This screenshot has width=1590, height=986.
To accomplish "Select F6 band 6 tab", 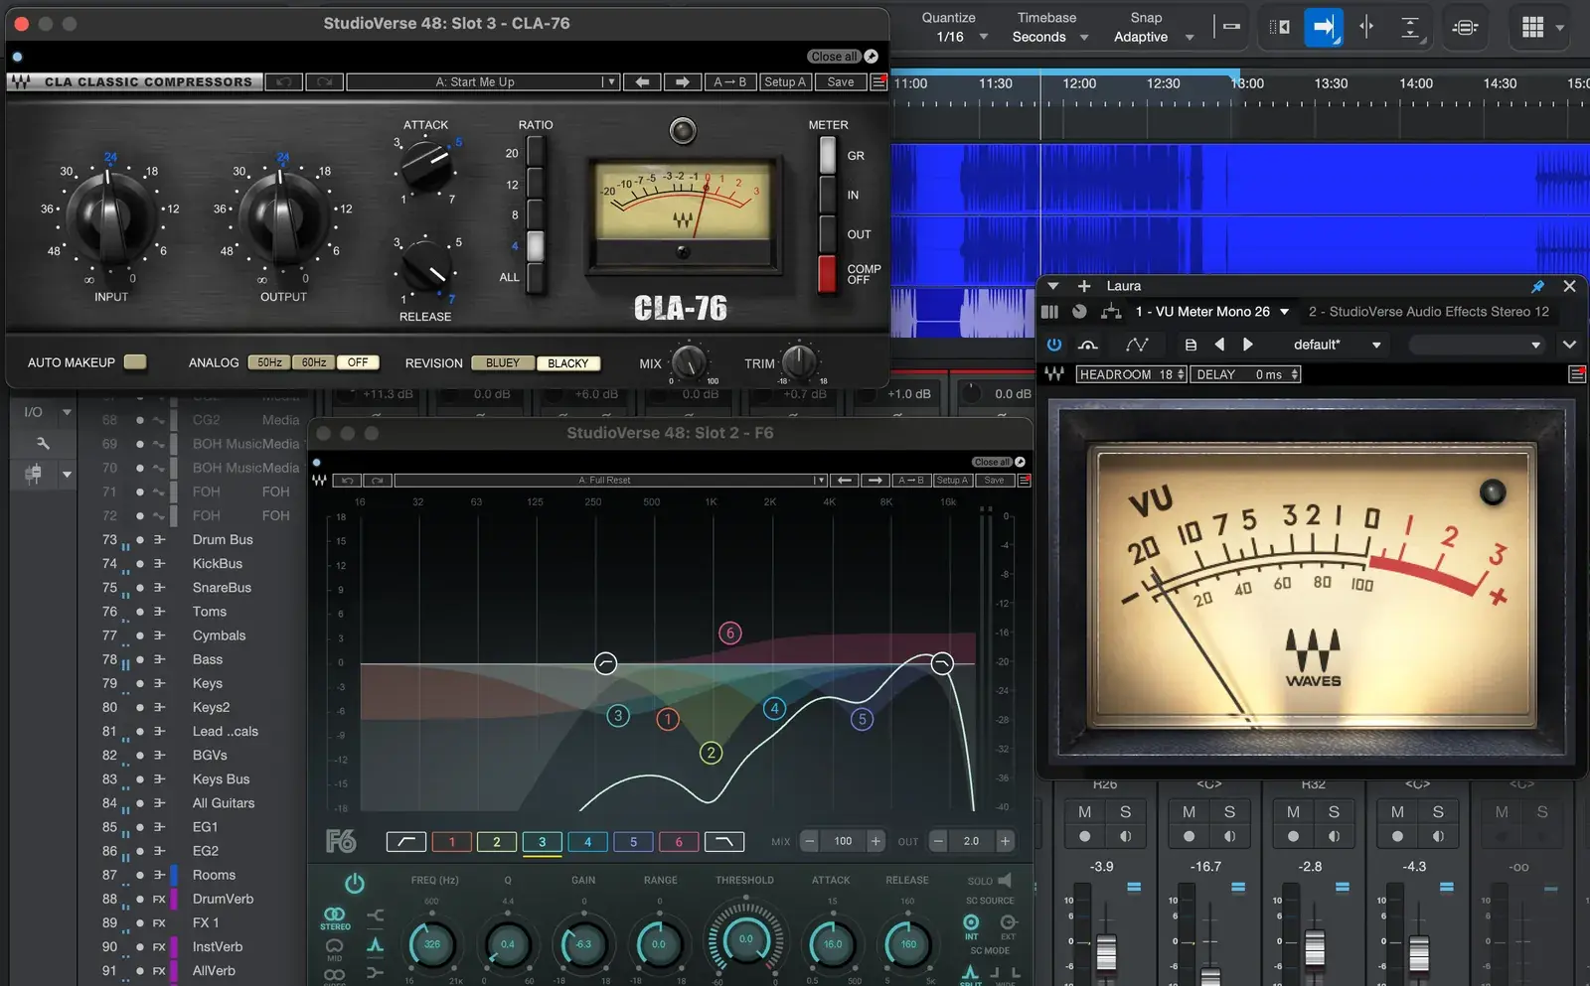I will (x=679, y=842).
